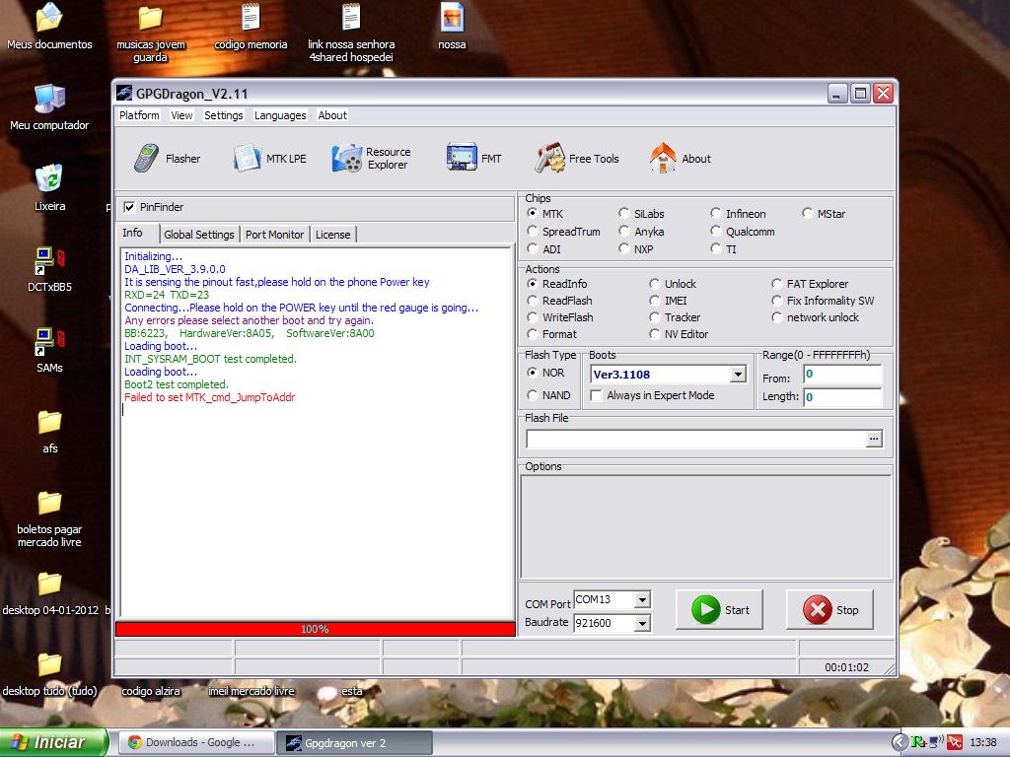Click the Range Length input field
The image size is (1010, 757).
click(x=842, y=397)
